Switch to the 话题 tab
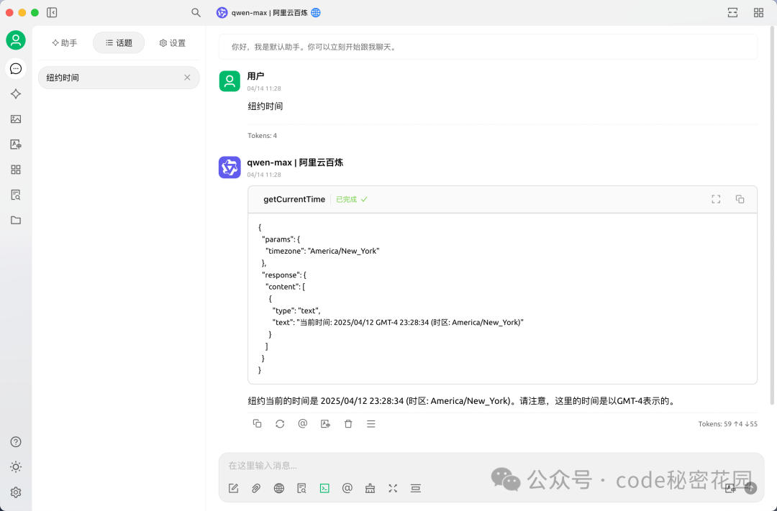Viewport: 777px width, 511px height. (x=119, y=43)
